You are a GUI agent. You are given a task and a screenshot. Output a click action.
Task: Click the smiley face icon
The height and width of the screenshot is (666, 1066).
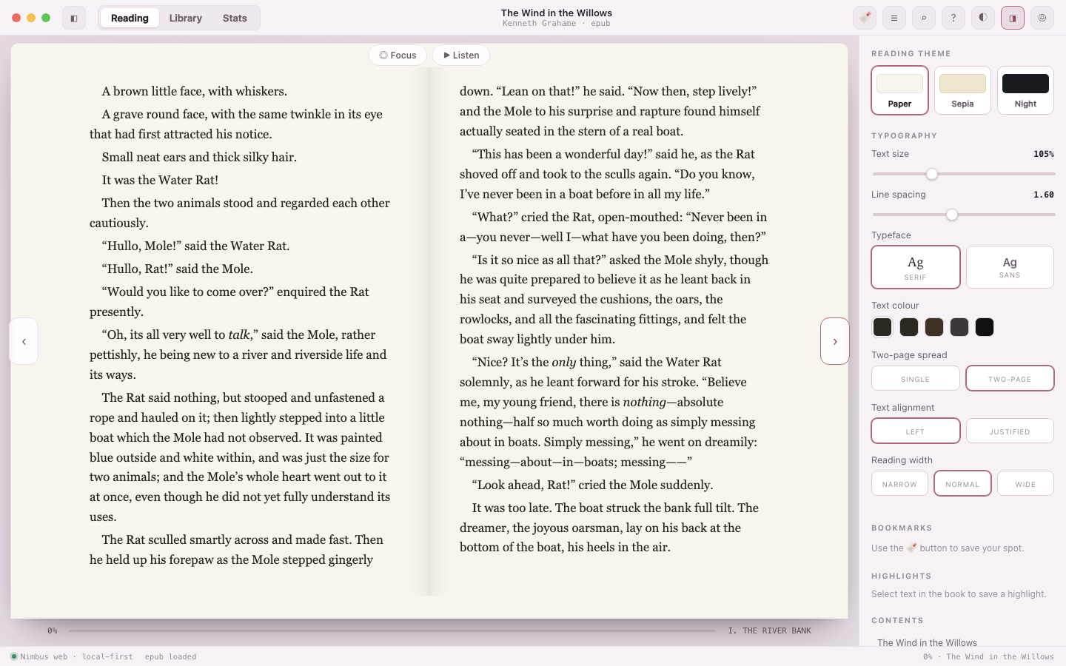[1042, 18]
